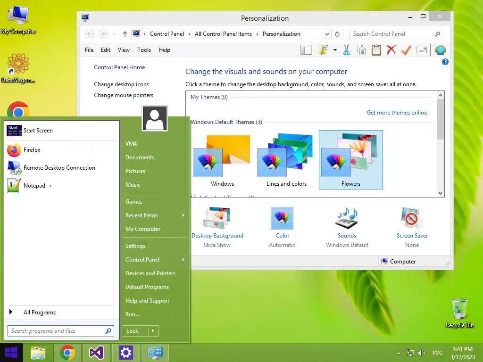Open File Explorer from taskbar

pyautogui.click(x=38, y=353)
